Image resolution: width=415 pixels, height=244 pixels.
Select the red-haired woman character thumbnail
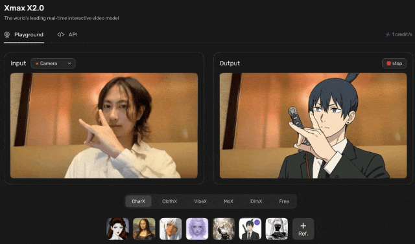(117, 228)
